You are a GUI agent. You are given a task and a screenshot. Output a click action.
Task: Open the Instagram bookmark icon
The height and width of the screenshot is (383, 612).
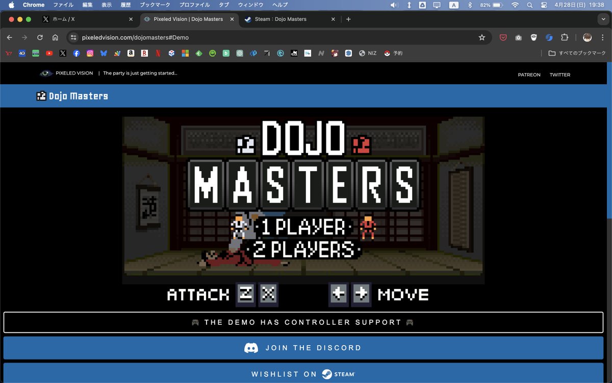[90, 53]
